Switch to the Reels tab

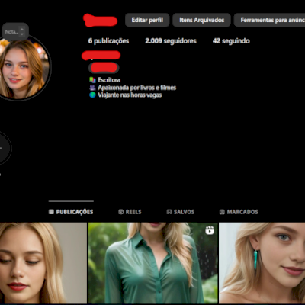130,212
